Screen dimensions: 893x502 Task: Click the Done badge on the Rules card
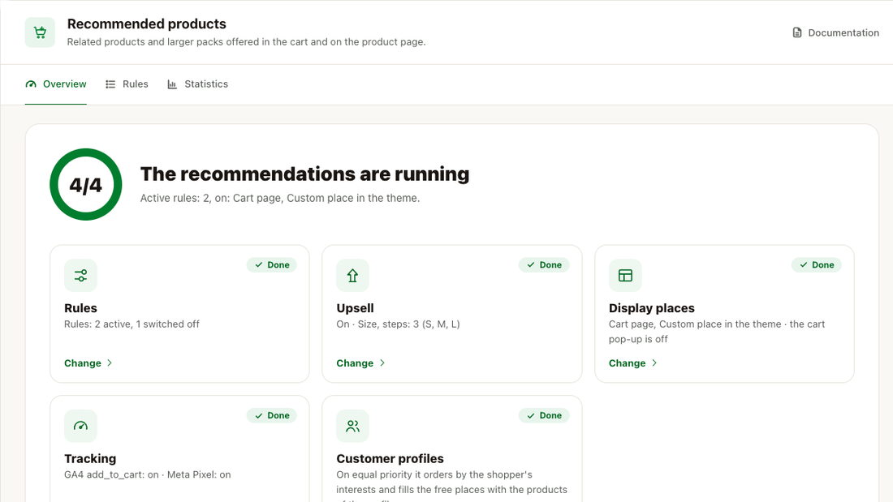click(272, 265)
